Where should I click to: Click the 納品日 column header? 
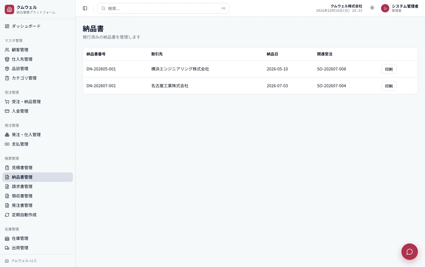pos(272,54)
